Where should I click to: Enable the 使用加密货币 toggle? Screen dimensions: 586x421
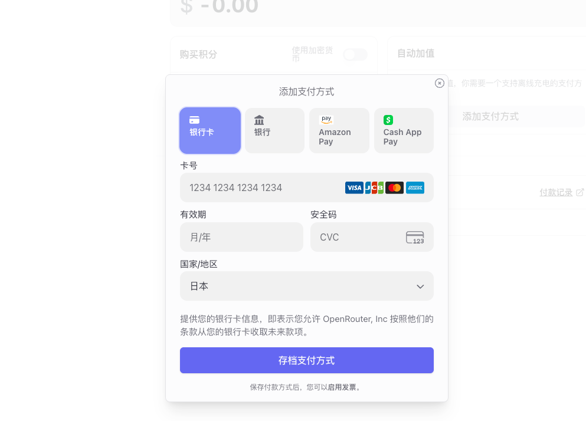pyautogui.click(x=354, y=54)
